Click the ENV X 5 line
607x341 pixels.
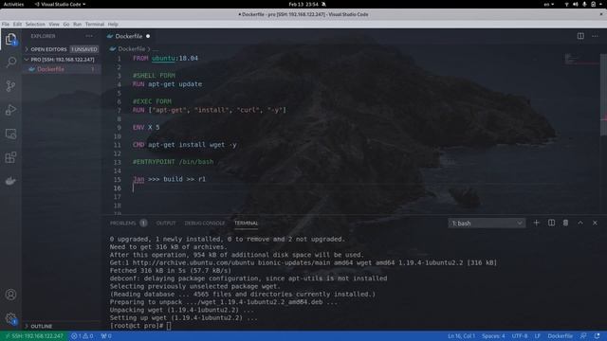click(146, 127)
